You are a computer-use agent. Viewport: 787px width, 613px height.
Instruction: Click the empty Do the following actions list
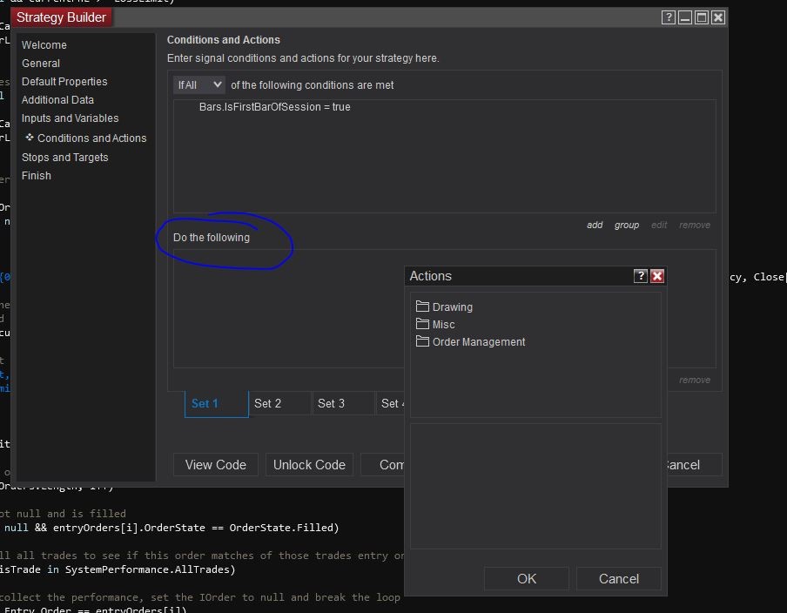click(289, 309)
